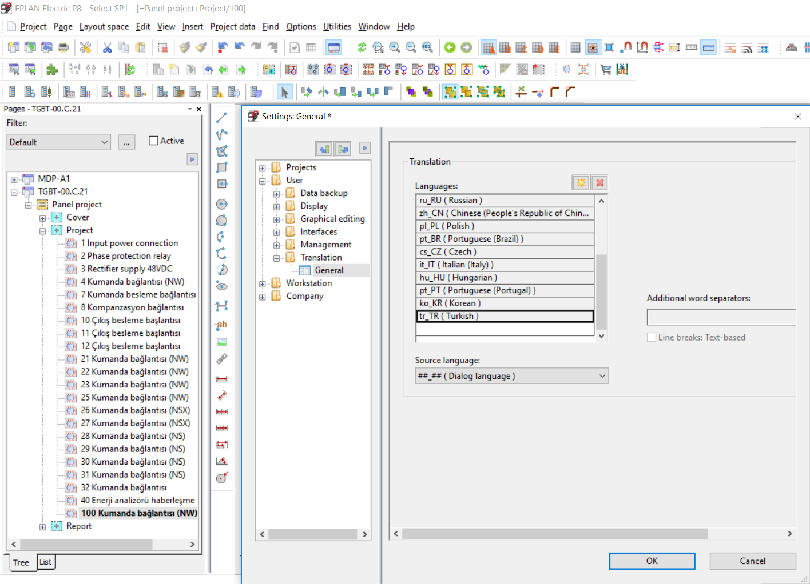Expand the MDP-A1 project node
The width and height of the screenshot is (810, 584).
coord(14,179)
